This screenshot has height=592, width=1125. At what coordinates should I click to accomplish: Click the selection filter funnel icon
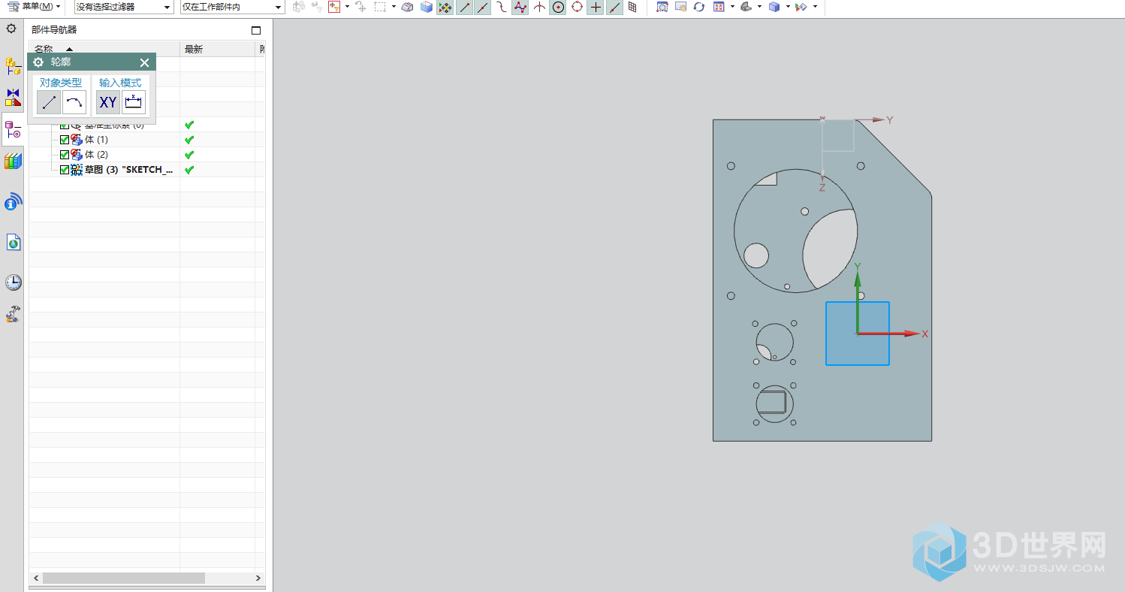coord(334,7)
